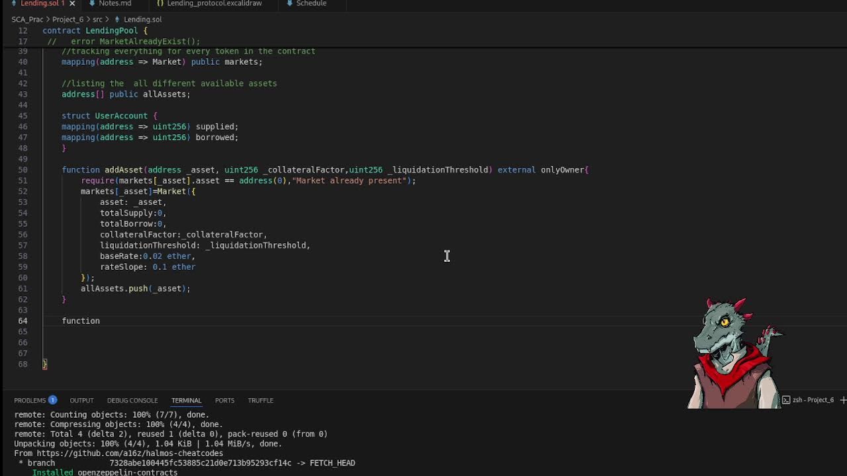The height and width of the screenshot is (476, 847).
Task: Click sticky line 17 error MarketAlreadyExist comment
Action: pos(124,41)
